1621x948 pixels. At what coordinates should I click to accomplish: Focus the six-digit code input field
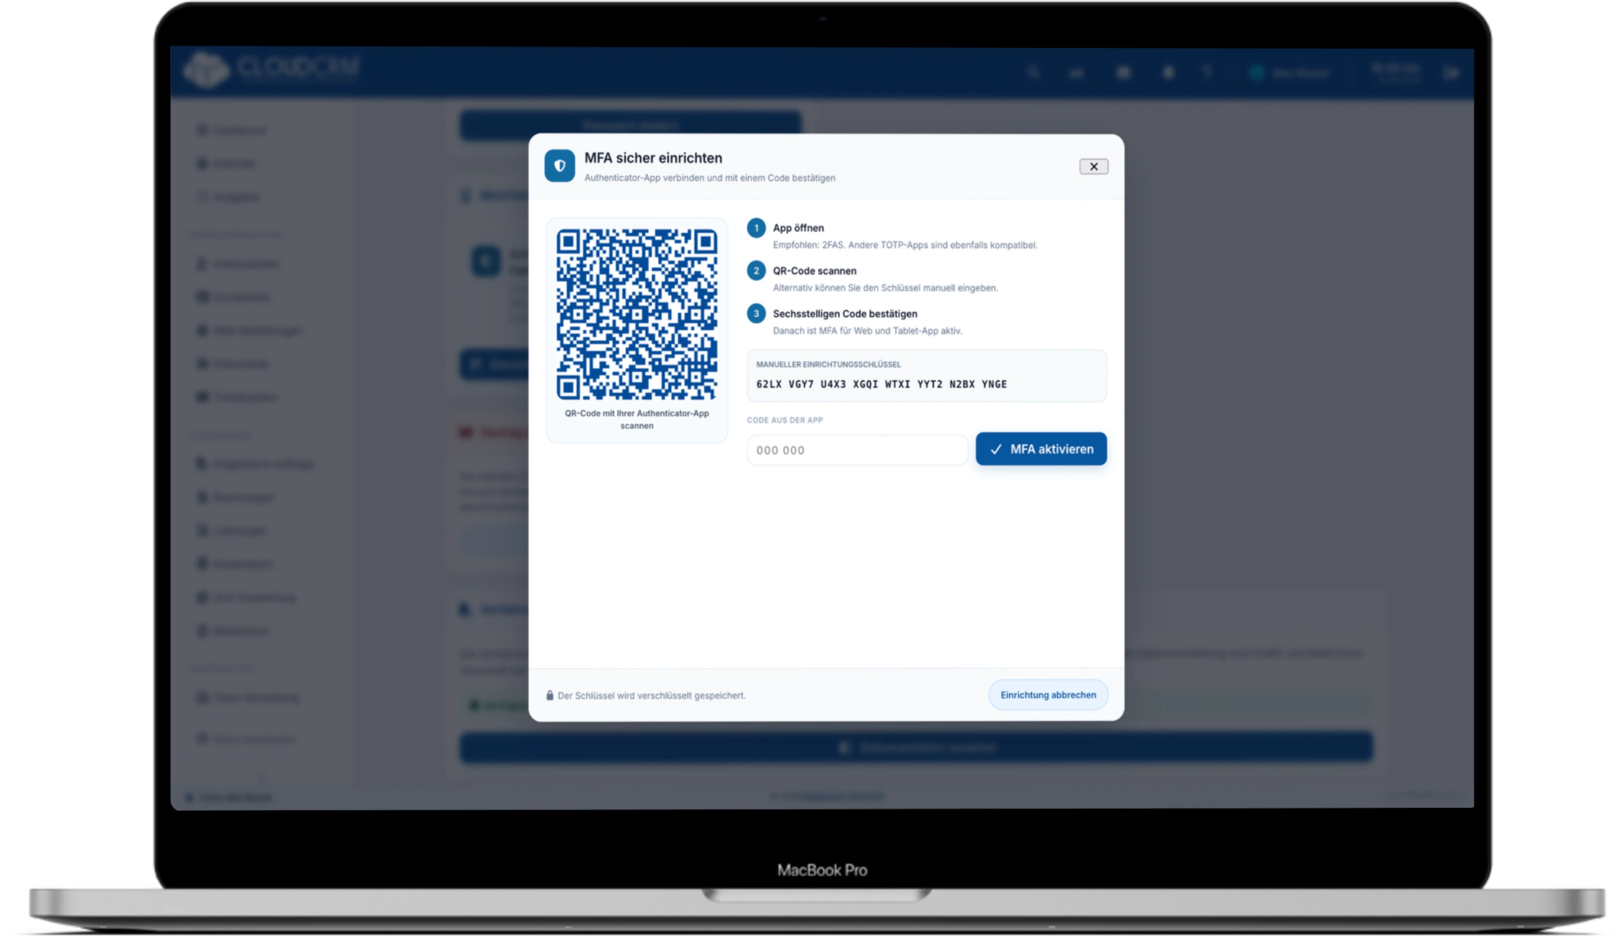tap(857, 450)
